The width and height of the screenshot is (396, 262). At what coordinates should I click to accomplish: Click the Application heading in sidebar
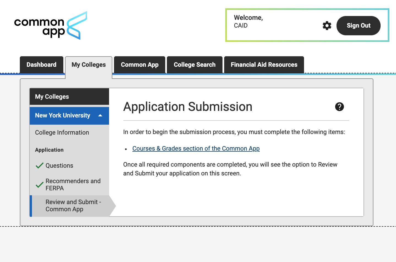[x=49, y=150]
